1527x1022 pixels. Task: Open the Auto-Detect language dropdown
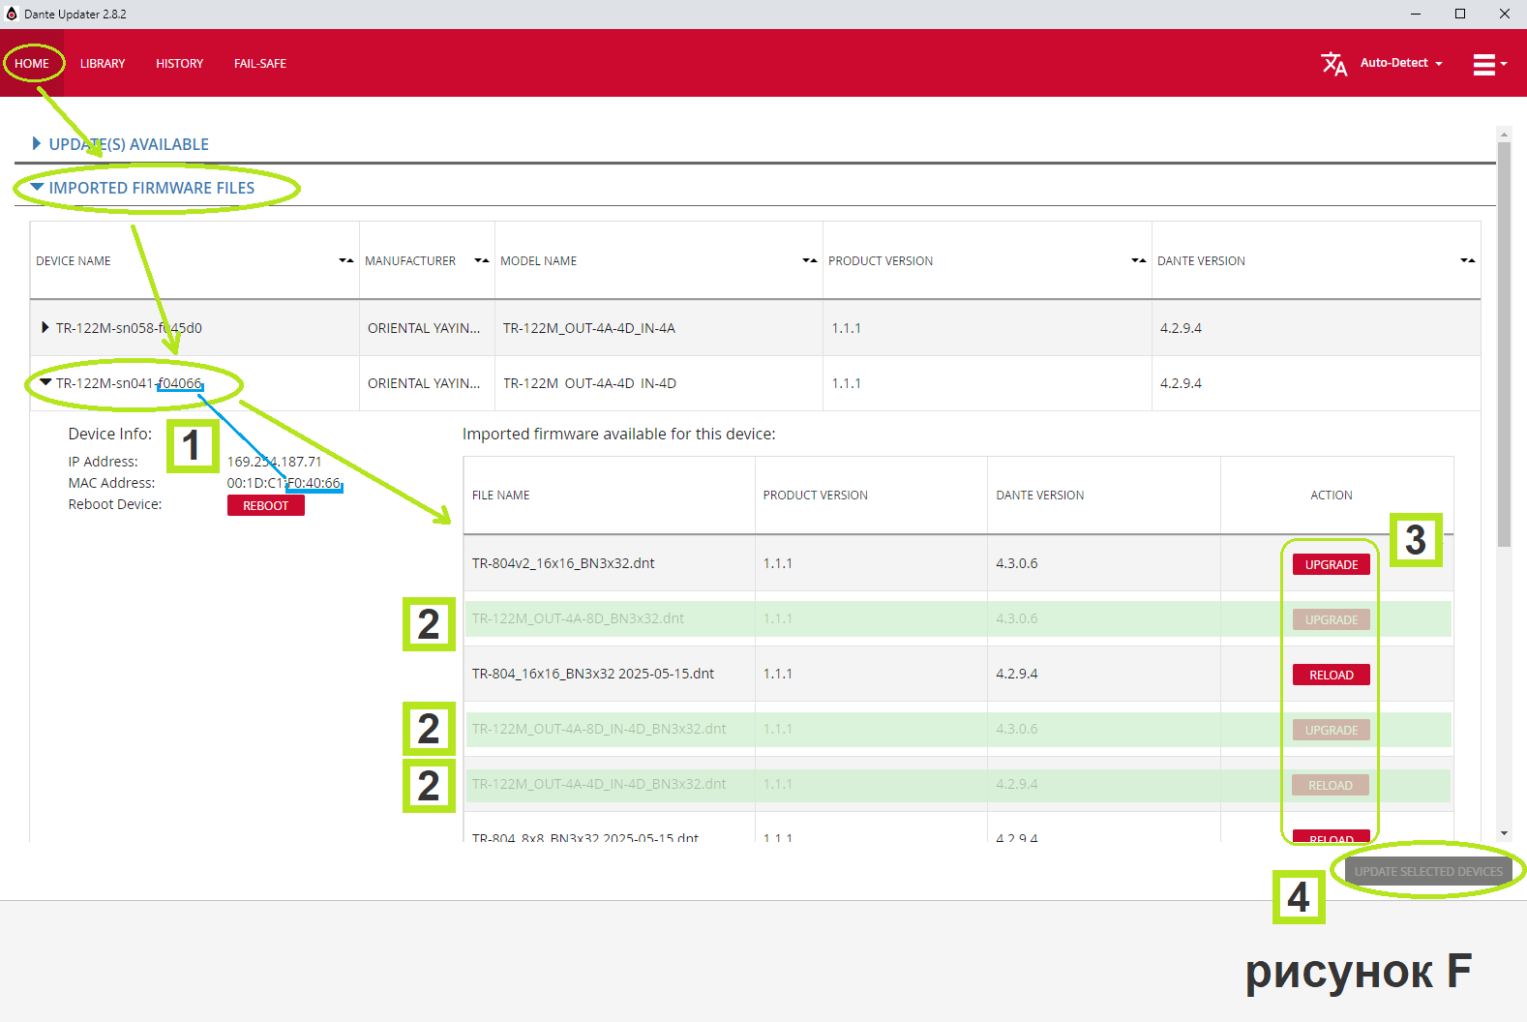click(1401, 63)
